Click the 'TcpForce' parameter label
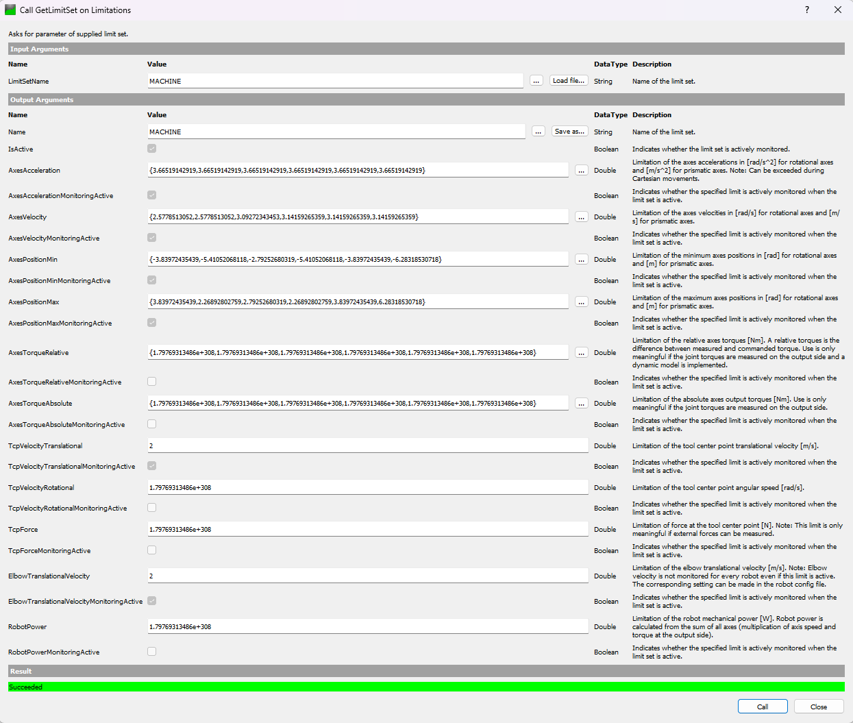This screenshot has width=853, height=723. [x=23, y=530]
